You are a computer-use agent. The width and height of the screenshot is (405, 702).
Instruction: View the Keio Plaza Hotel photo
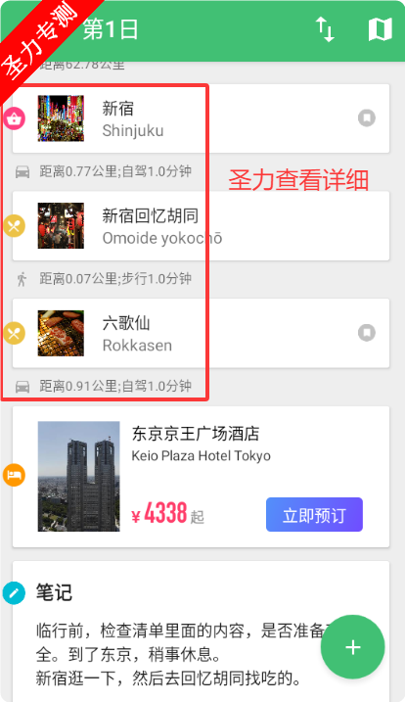pyautogui.click(x=79, y=477)
